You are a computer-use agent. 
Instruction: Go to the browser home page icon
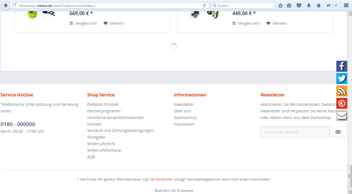(319, 5)
